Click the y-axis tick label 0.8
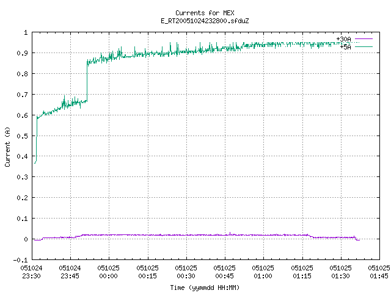This screenshot has width=391, height=293. pos(22,74)
